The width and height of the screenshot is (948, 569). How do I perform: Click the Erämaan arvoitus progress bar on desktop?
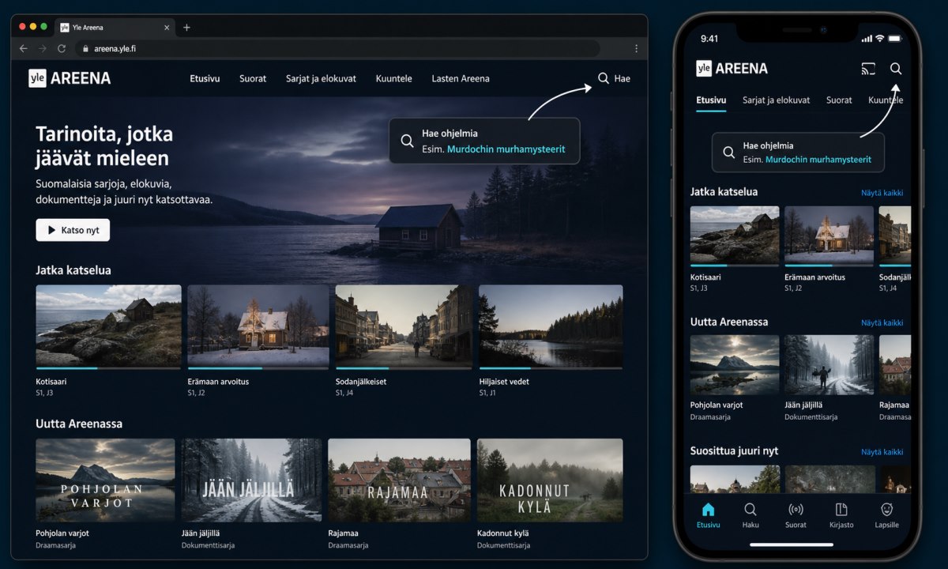(x=258, y=368)
